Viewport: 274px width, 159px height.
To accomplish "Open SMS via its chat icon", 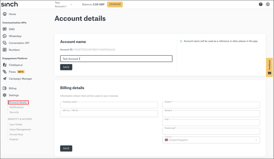I will 5,29.
